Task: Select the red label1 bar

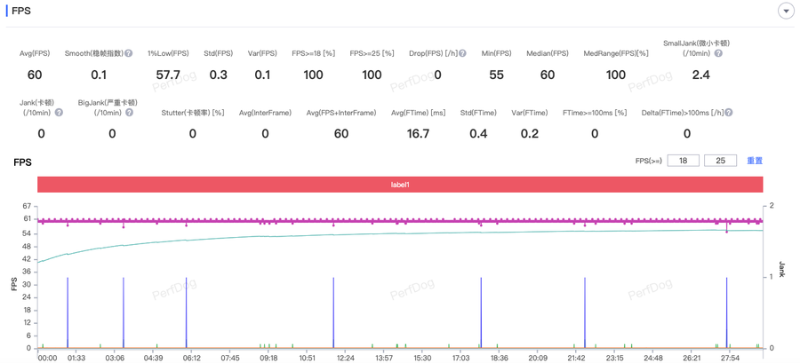Action: click(400, 185)
